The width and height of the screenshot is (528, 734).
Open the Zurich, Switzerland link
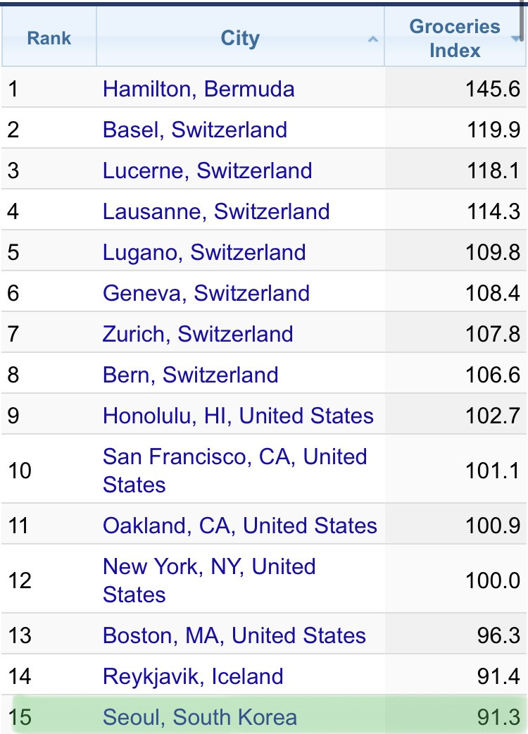tap(198, 334)
